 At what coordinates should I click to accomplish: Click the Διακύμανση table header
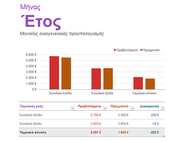coord(149,106)
